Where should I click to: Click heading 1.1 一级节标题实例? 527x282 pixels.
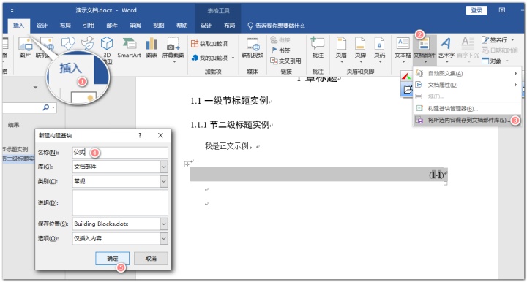[x=229, y=101]
